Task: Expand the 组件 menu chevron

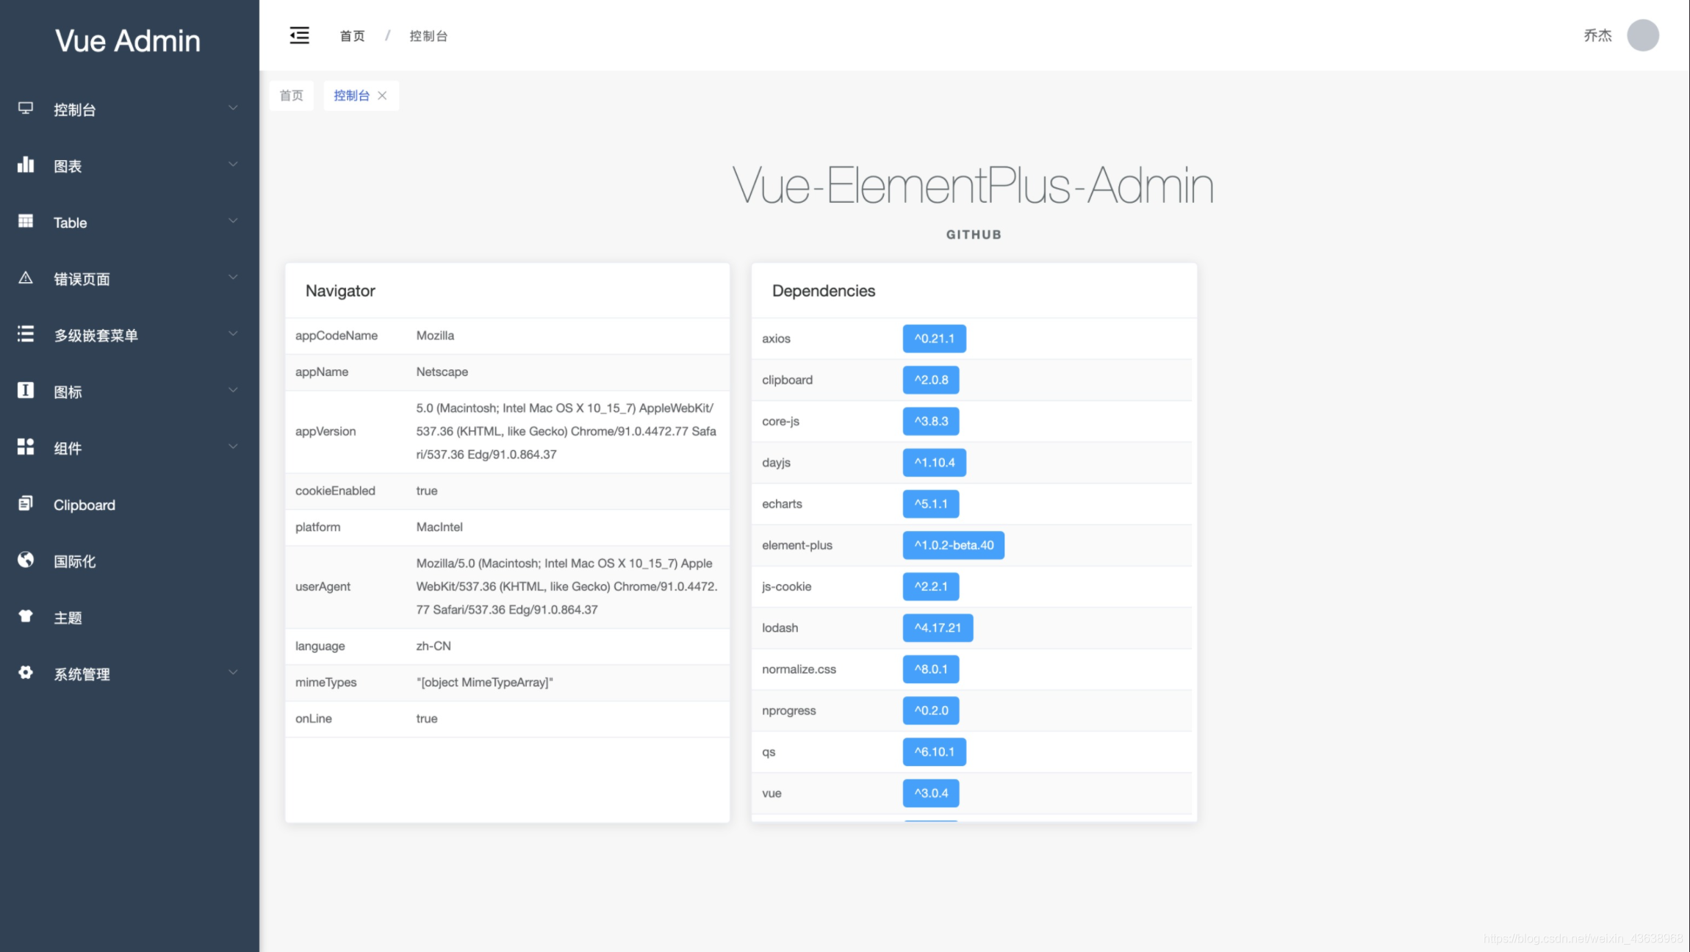Action: pos(233,447)
